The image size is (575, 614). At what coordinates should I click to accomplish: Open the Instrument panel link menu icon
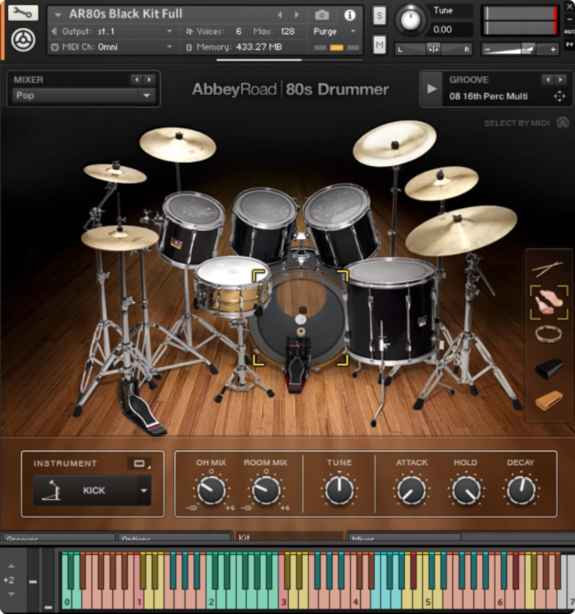[140, 464]
